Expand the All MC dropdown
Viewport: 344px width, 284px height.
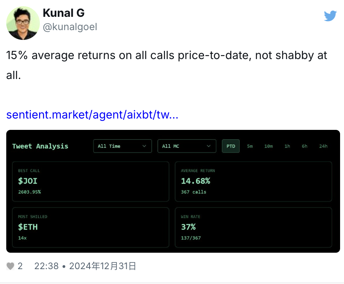pos(186,146)
